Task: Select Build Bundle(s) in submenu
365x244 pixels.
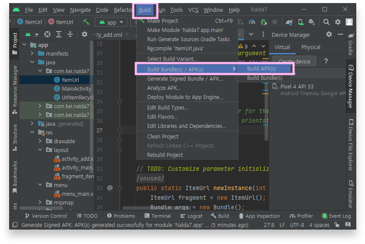Action: click(x=264, y=78)
